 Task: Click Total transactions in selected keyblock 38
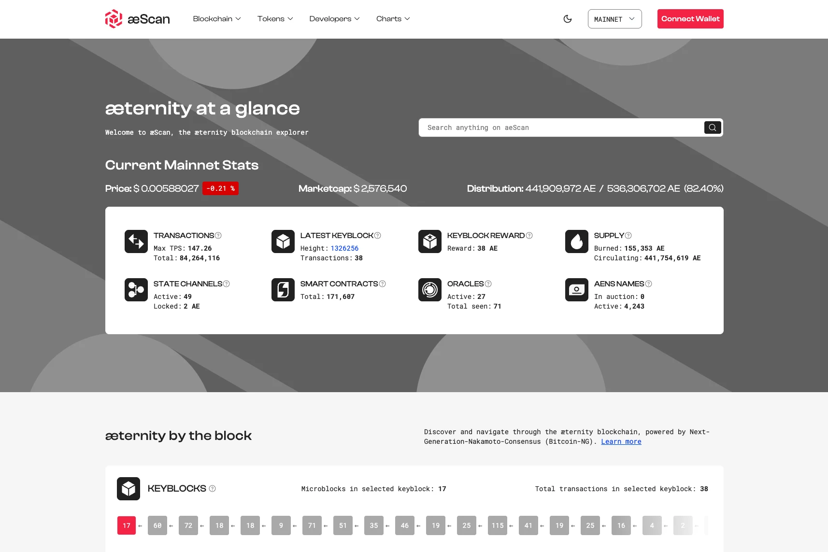pos(622,489)
